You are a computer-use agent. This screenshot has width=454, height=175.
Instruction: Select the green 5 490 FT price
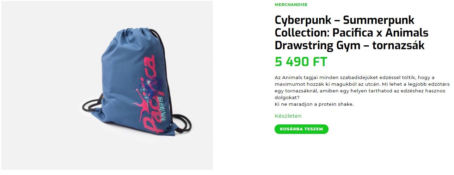[301, 62]
